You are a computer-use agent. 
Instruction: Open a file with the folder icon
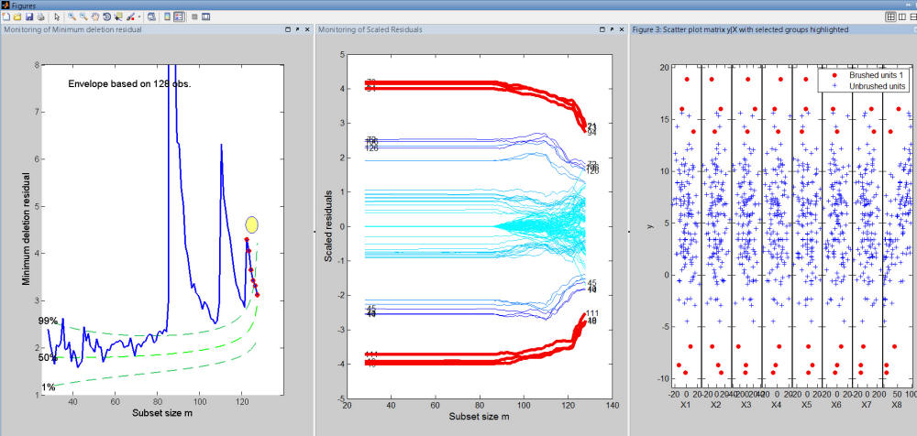pyautogui.click(x=17, y=17)
